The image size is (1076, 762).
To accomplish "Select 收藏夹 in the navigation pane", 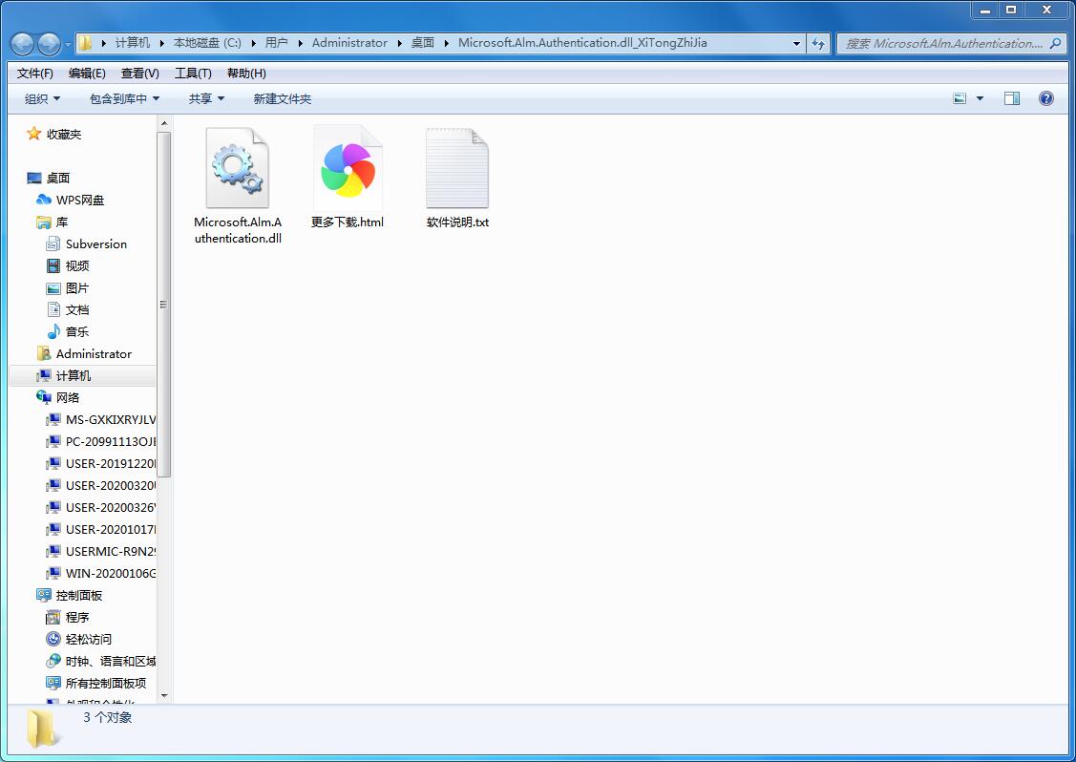I will click(x=64, y=135).
